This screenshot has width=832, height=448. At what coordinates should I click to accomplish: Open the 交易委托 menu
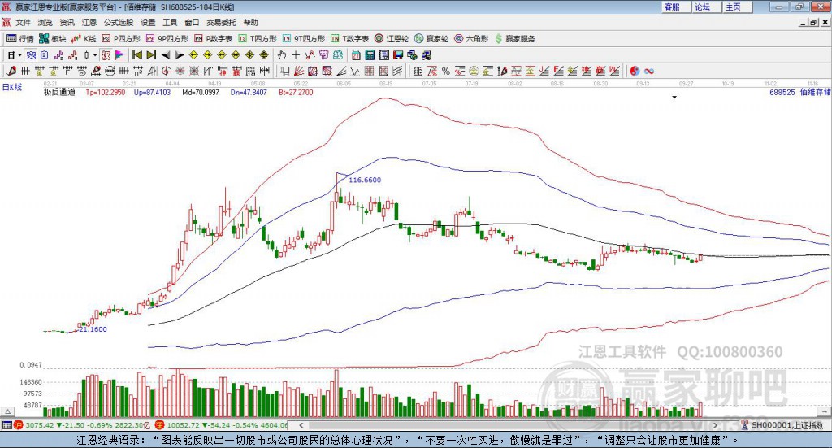pos(221,22)
